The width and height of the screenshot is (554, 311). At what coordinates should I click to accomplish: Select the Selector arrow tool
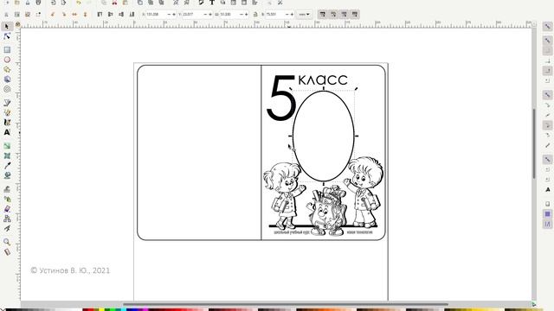(x=7, y=27)
